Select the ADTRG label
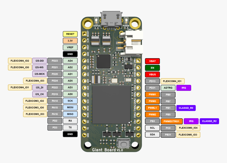 (168, 88)
